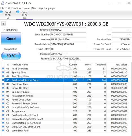Click status orb for UltraDMA CRC Error Count
Viewport: 132px width, 136px height.
coord(3,126)
